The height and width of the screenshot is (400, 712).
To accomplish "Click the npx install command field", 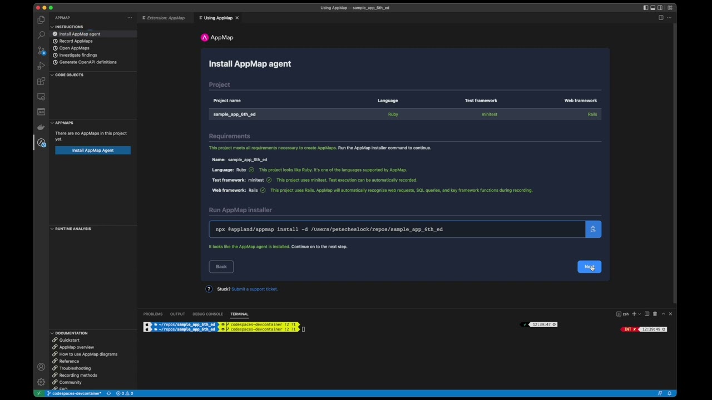I will (397, 229).
